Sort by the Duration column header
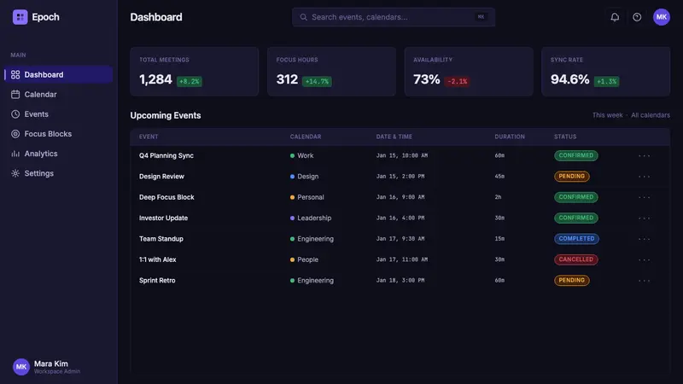Screen dimensions: 683x384 (x=510, y=137)
